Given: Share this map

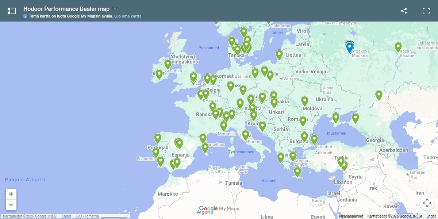Looking at the screenshot, I should coord(404,11).
